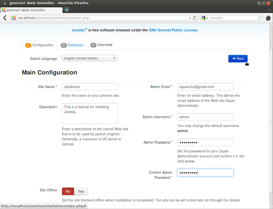Image resolution: width=273 pixels, height=209 pixels.
Task: Focus the Admin Password field
Action: 206,142
